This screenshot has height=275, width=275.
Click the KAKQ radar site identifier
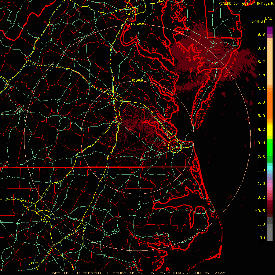178,273
